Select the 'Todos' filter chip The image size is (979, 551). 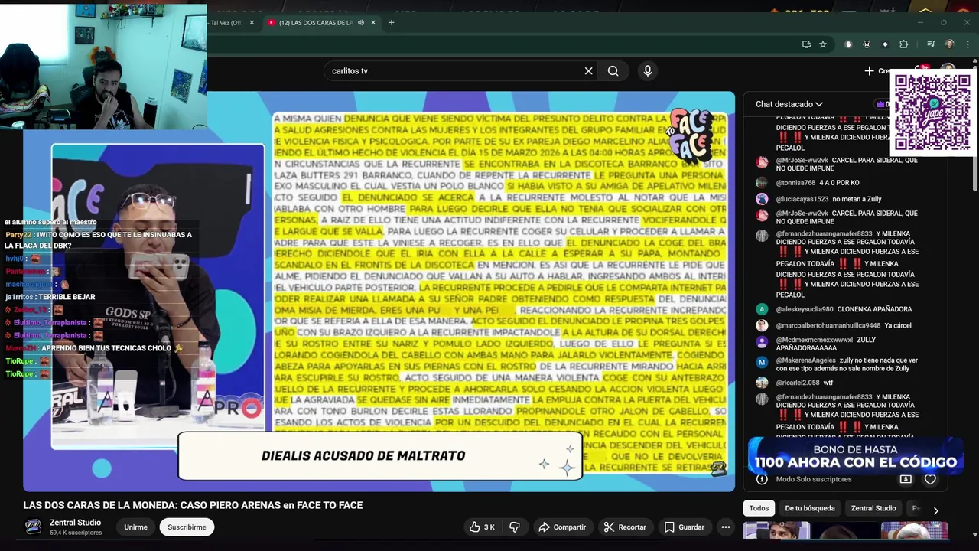pyautogui.click(x=759, y=508)
